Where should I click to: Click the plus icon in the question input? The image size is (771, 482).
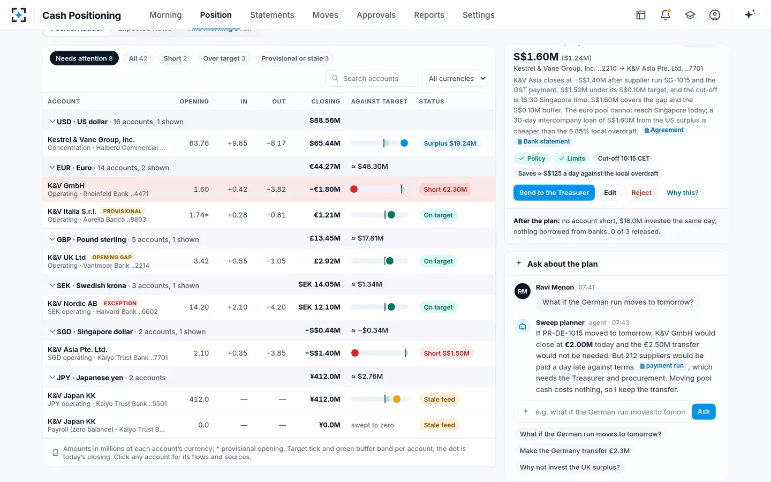[x=526, y=411]
